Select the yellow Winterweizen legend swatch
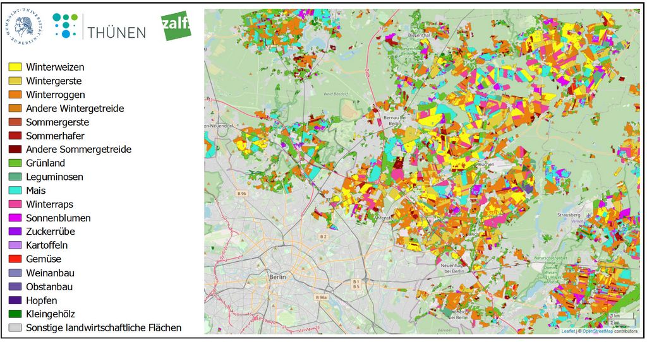Image resolution: width=647 pixels, height=342 pixels. (15, 67)
